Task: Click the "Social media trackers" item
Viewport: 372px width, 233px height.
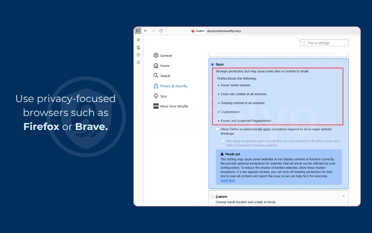Action: pyautogui.click(x=235, y=85)
